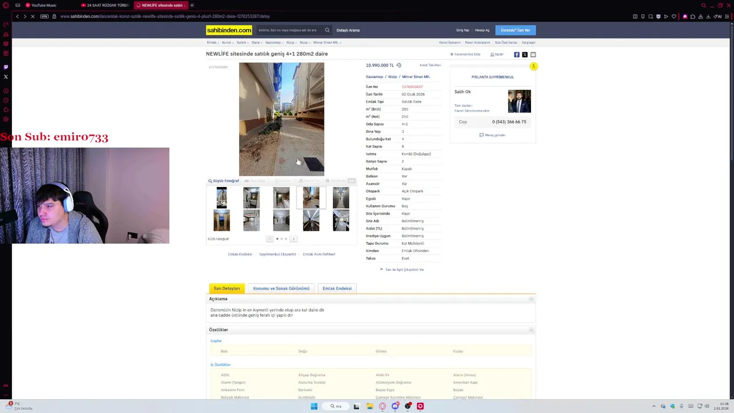Open the browser AI assistant icon
The image size is (734, 413).
point(719,16)
